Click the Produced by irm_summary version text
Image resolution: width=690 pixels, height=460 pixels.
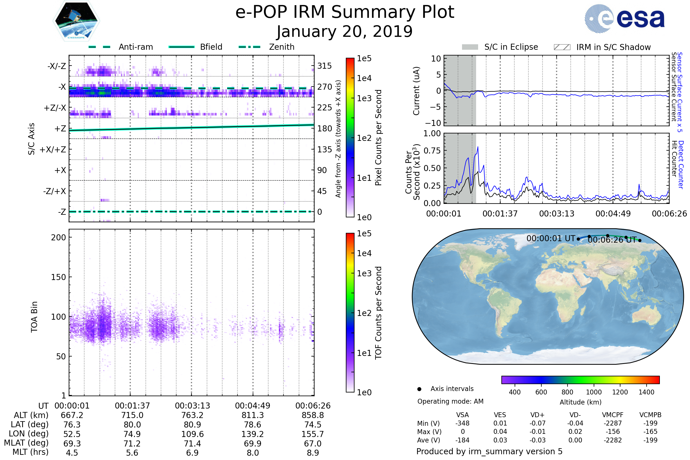(x=489, y=451)
